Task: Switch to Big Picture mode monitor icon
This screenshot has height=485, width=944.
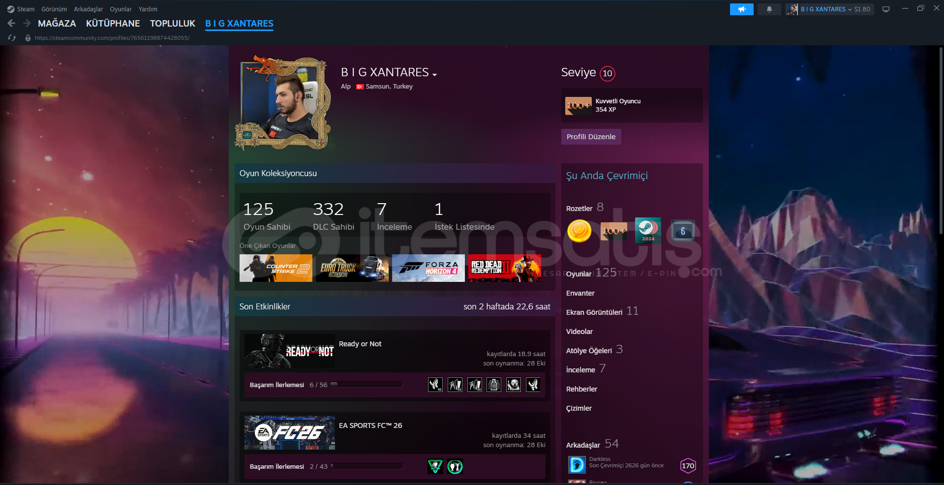Action: tap(886, 9)
